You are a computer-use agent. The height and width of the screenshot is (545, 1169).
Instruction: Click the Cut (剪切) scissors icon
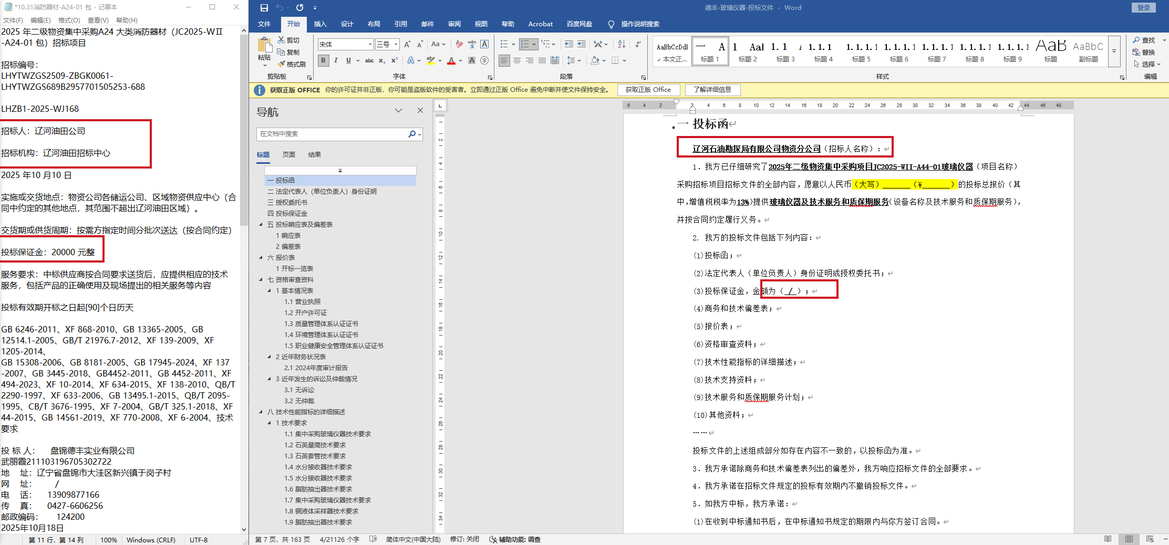(x=282, y=40)
